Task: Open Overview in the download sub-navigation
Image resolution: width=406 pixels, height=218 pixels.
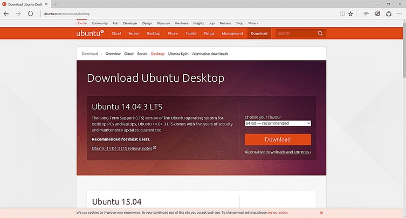Action: tap(113, 54)
